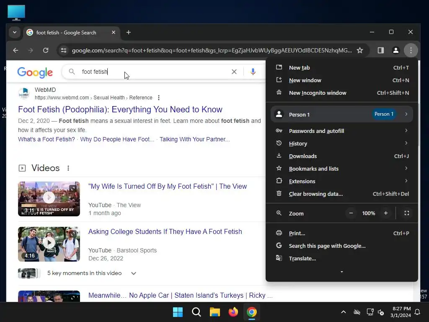
Task: Decrease zoom with the minus button
Action: (x=351, y=213)
